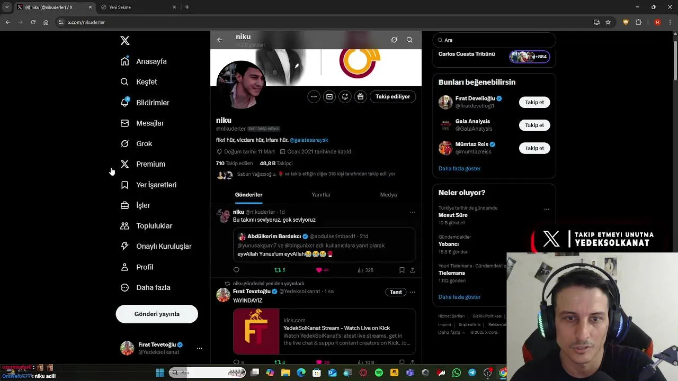Click reply icon on niku's post

click(x=236, y=270)
